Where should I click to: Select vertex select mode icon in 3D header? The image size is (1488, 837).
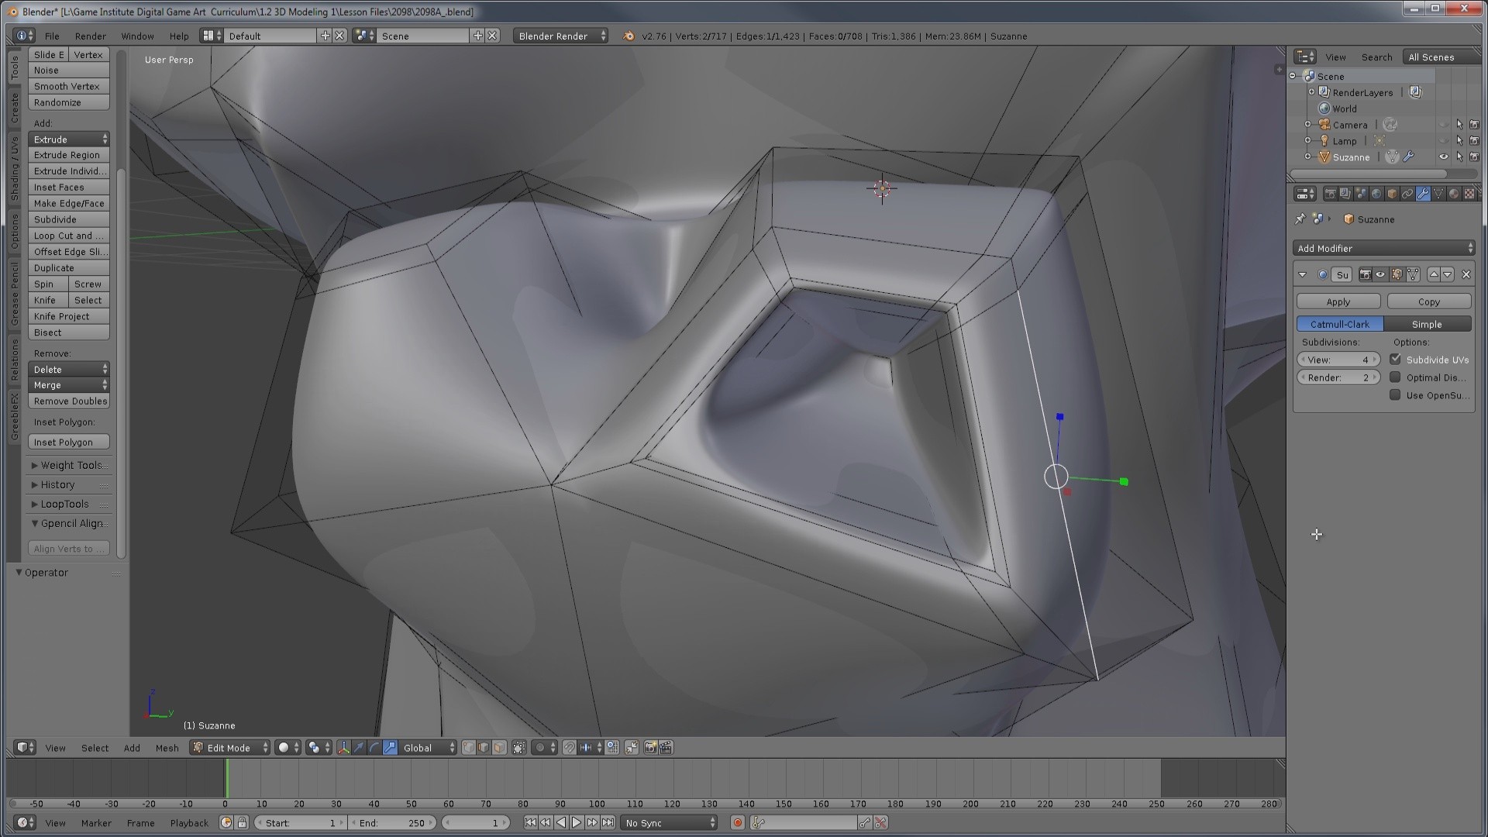click(x=469, y=748)
